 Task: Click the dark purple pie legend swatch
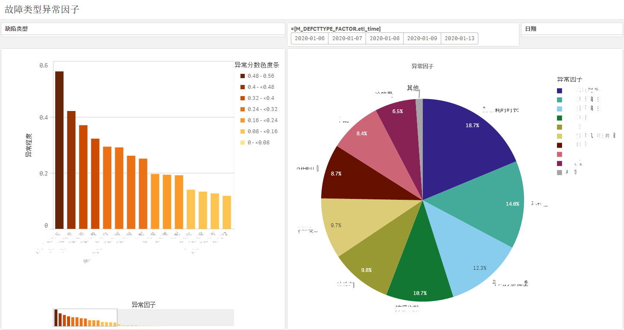click(x=560, y=91)
